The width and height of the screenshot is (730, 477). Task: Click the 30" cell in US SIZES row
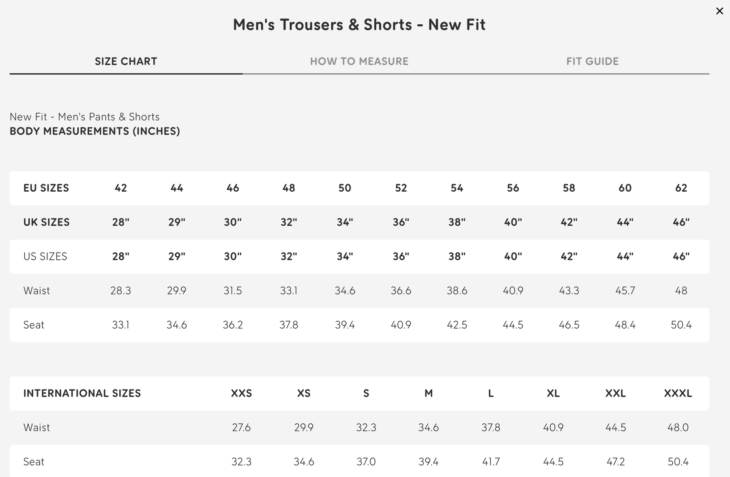pyautogui.click(x=233, y=257)
